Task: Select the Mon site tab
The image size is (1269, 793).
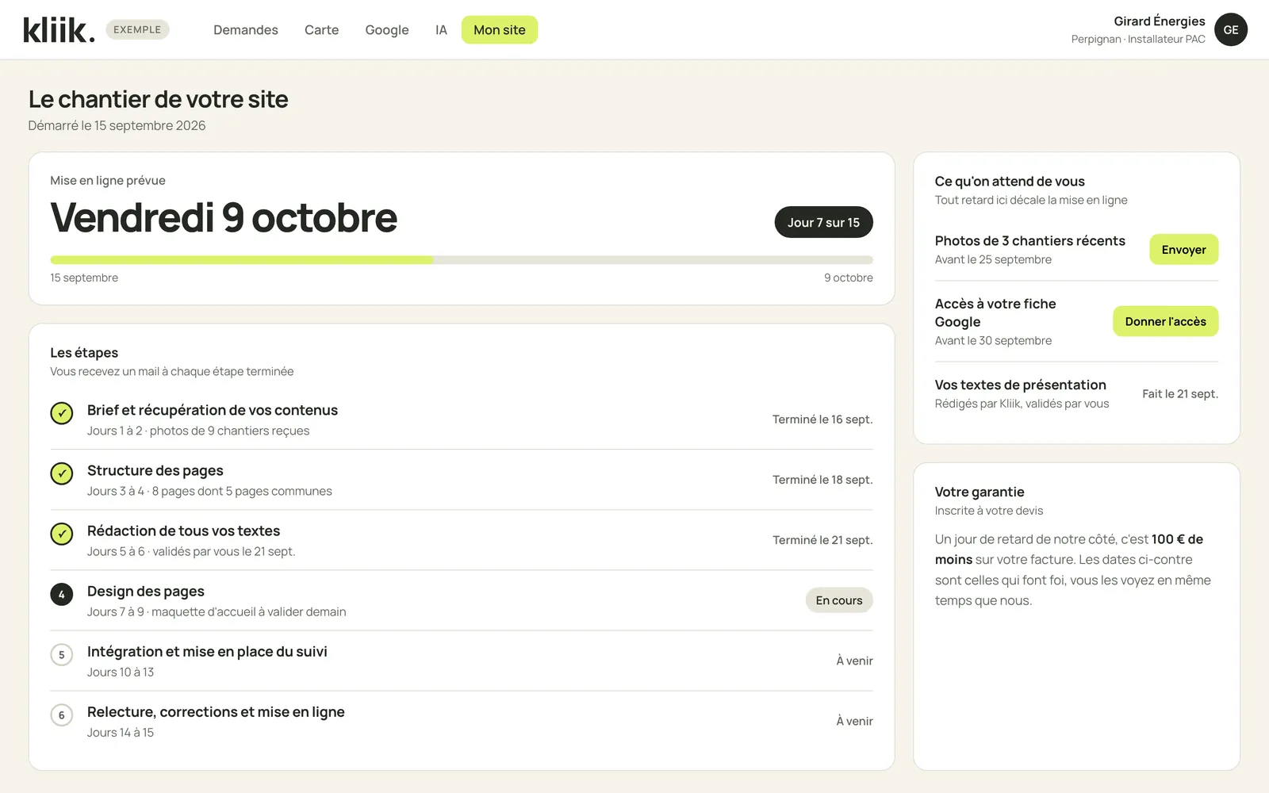Action: tap(500, 29)
